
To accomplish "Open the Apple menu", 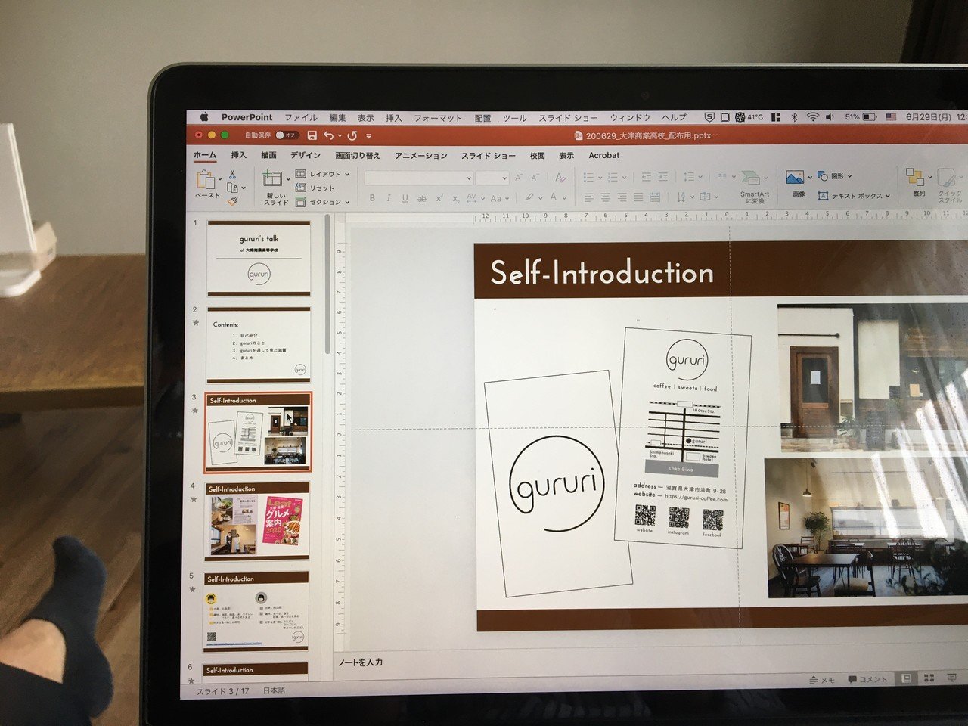I will 203,117.
